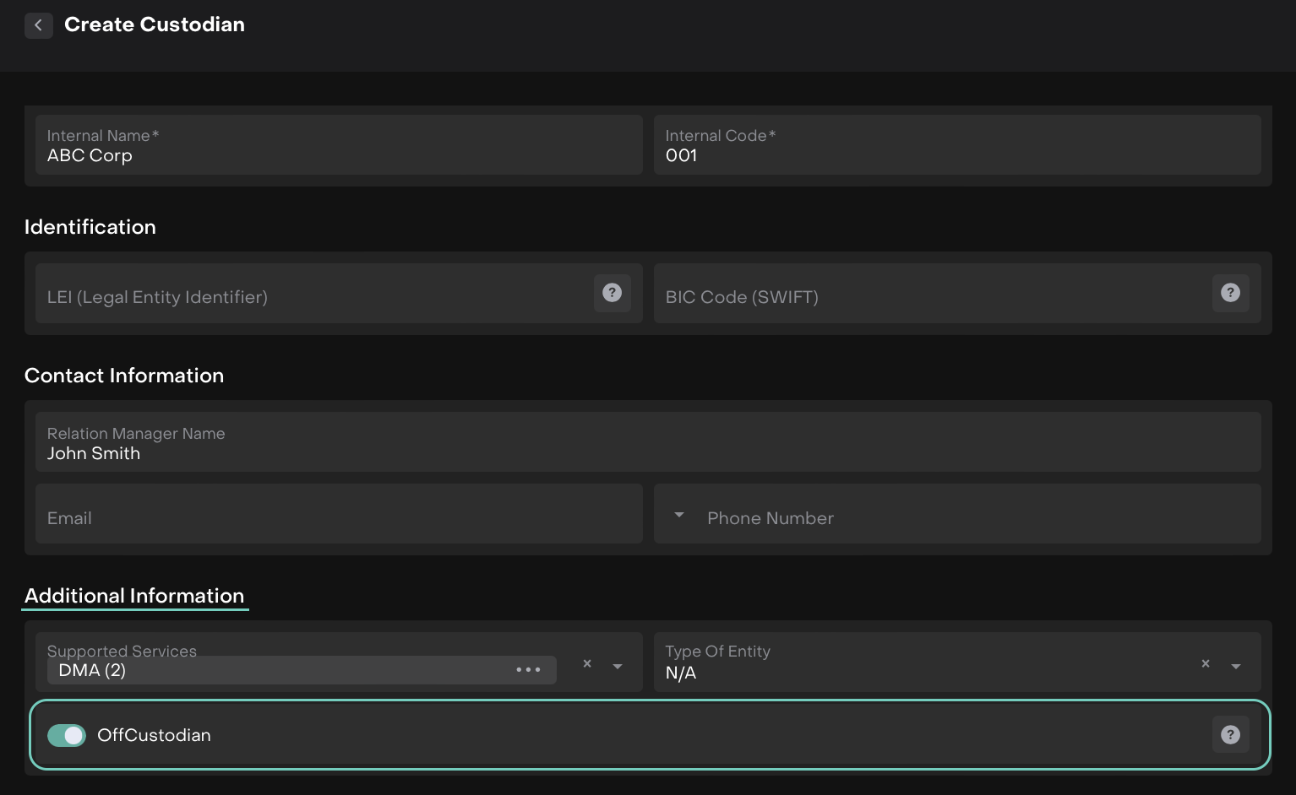Clear the Supported Services selection
The height and width of the screenshot is (795, 1296).
tap(587, 664)
